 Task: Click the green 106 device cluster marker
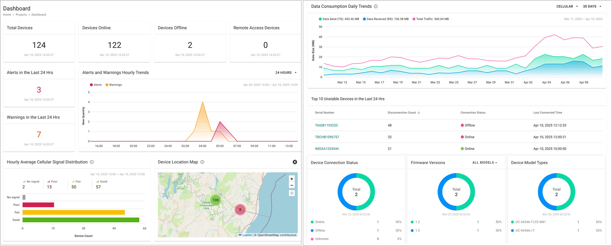click(216, 200)
